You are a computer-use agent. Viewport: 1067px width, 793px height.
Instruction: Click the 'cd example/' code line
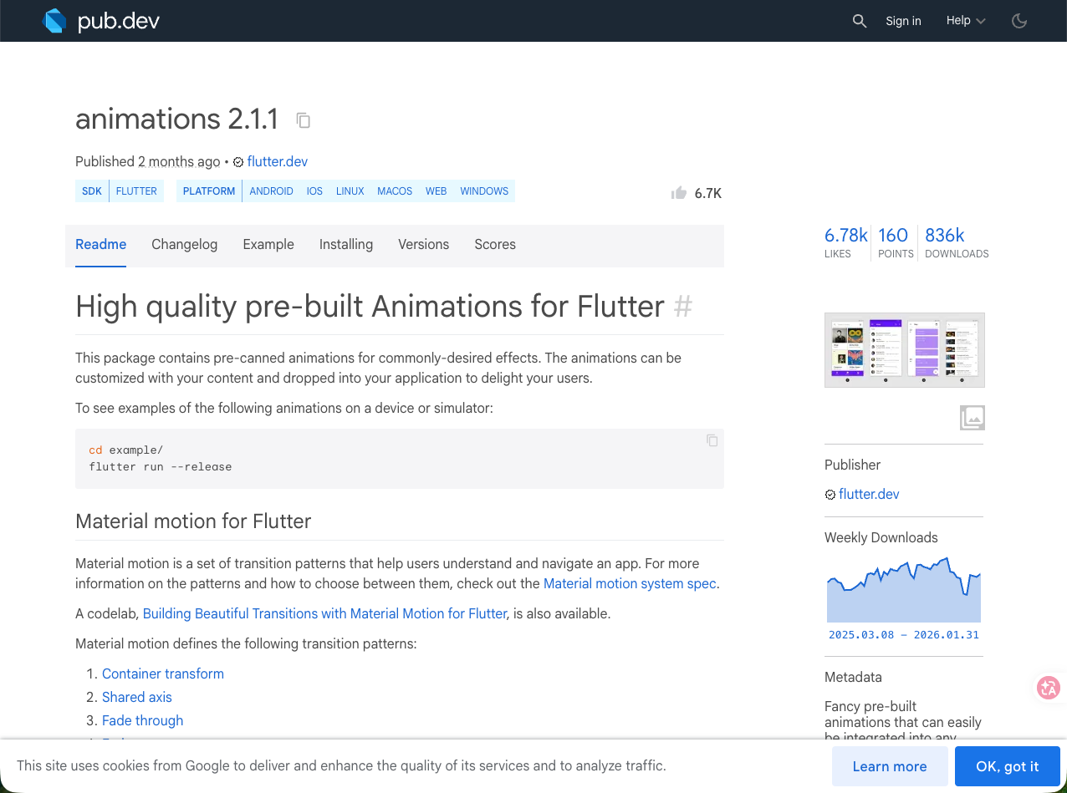click(x=126, y=450)
